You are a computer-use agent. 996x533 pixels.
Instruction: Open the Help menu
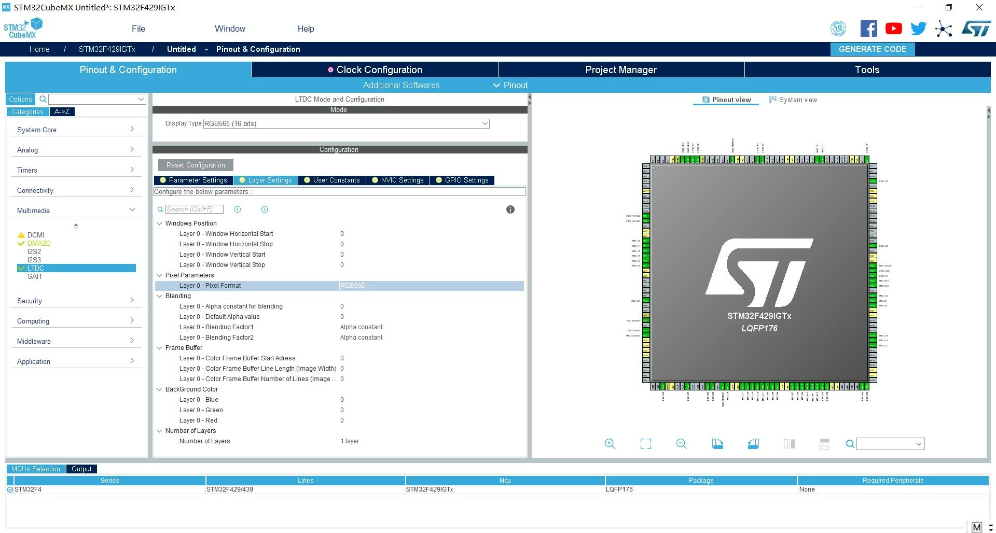306,29
